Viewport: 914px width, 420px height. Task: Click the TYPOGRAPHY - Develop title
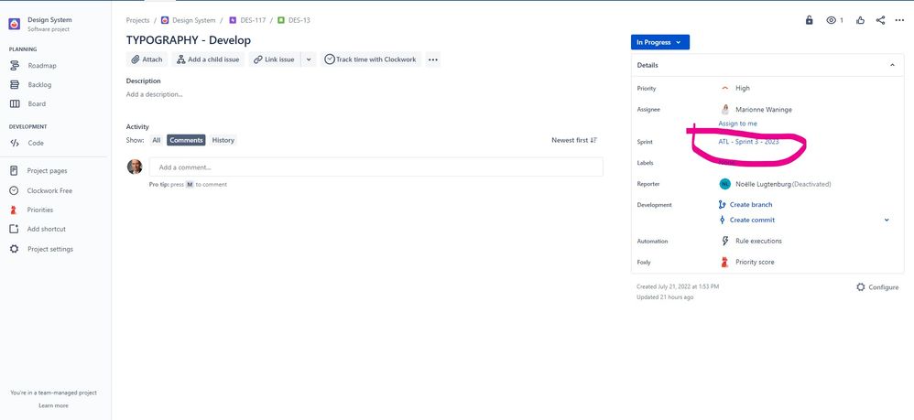189,41
